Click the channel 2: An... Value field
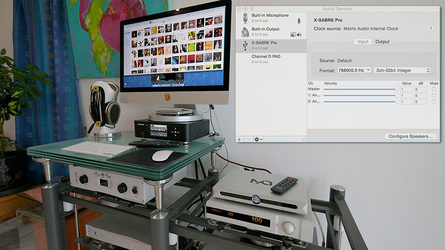445x250 pixels. (x=407, y=102)
